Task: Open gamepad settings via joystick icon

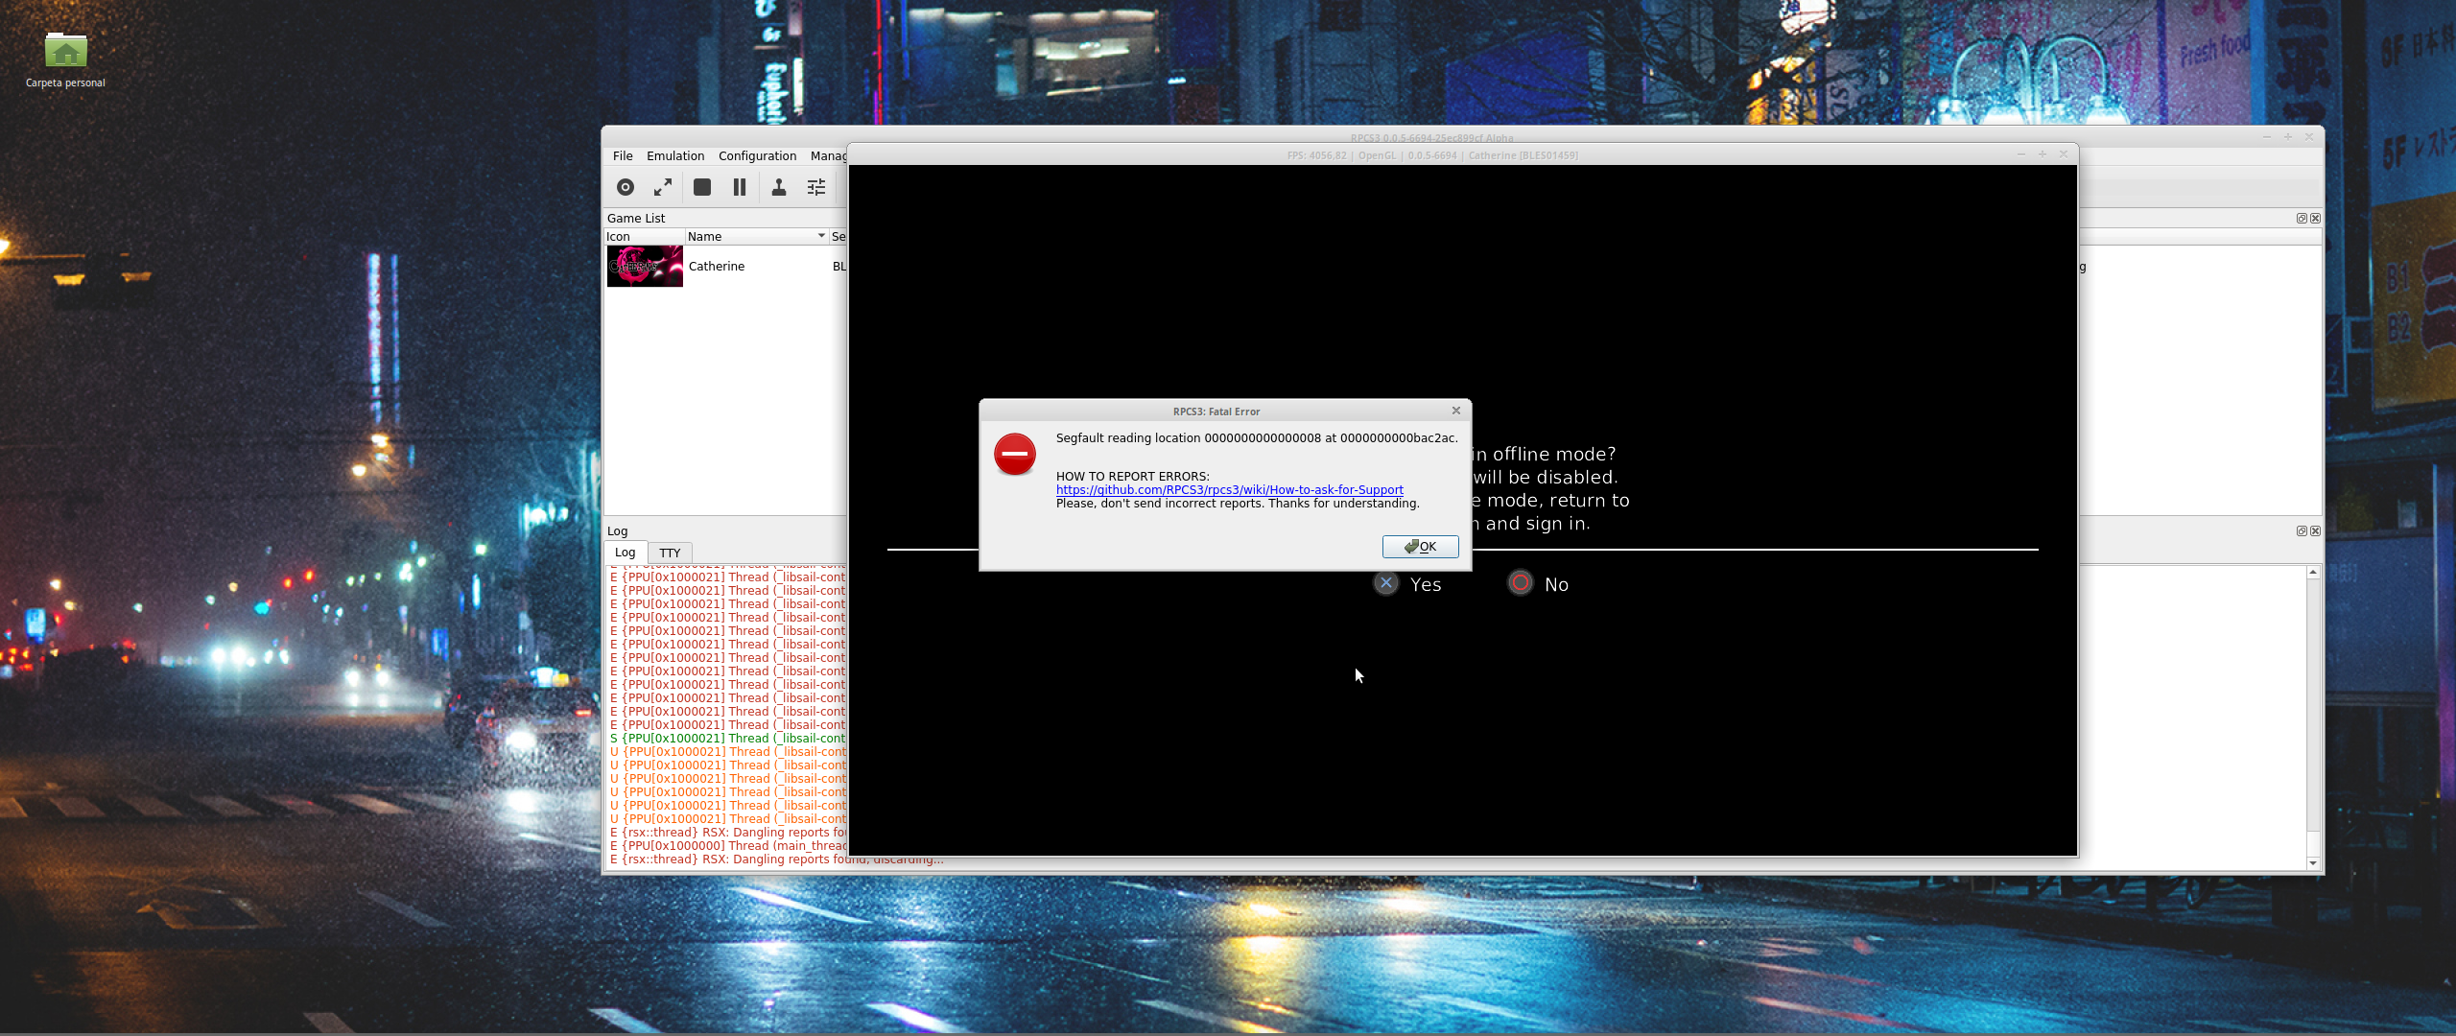Action: (778, 187)
